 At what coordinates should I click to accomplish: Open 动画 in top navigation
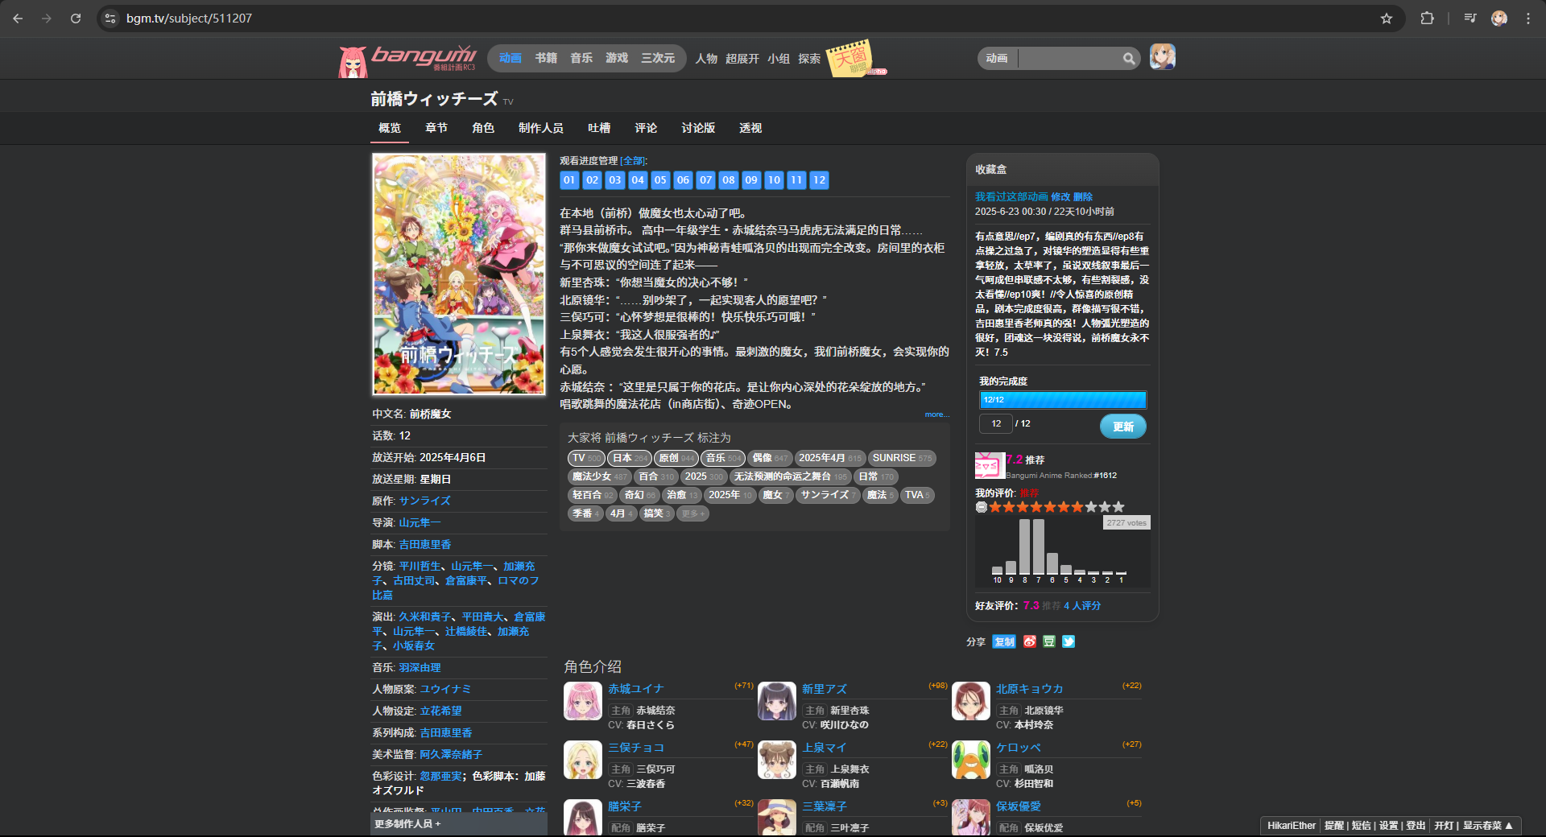511,58
